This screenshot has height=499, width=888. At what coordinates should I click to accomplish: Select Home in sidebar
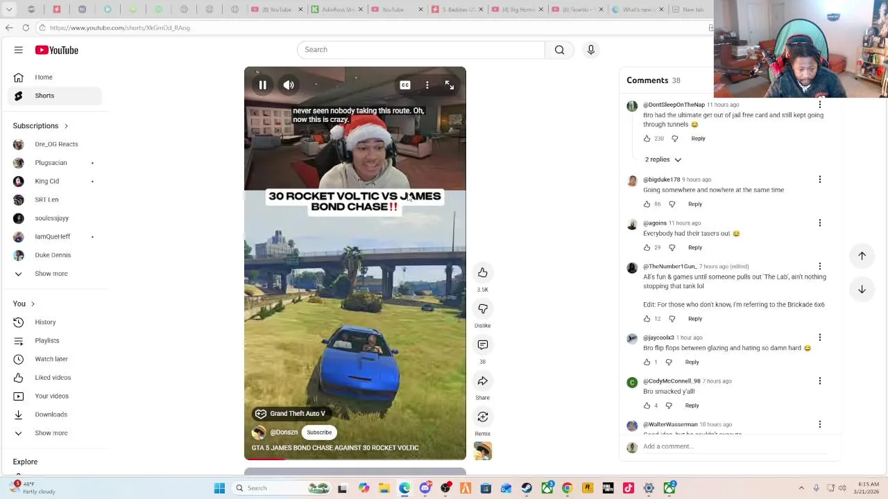[x=55, y=77]
